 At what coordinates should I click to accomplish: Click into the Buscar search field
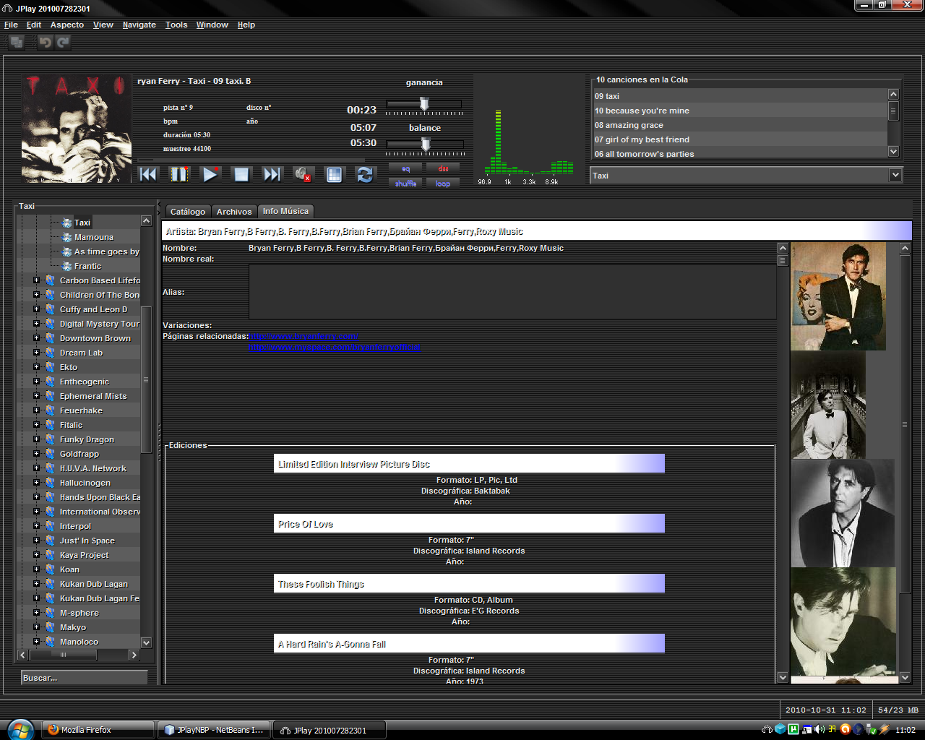click(84, 678)
